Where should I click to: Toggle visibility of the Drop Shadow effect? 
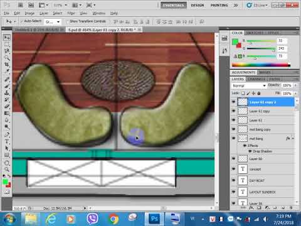pos(250,151)
